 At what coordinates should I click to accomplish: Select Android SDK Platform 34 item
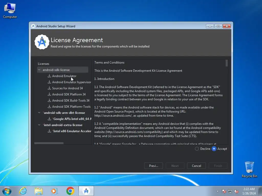(69, 94)
